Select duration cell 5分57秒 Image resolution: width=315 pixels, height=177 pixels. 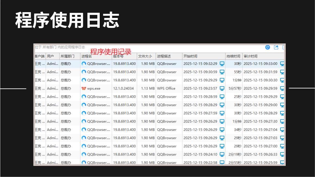point(235,88)
